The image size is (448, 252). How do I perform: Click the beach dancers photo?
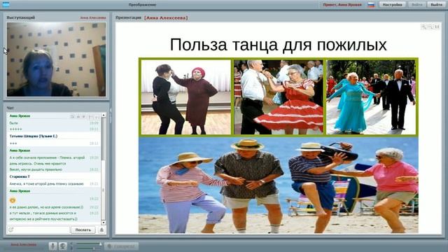click(x=279, y=185)
